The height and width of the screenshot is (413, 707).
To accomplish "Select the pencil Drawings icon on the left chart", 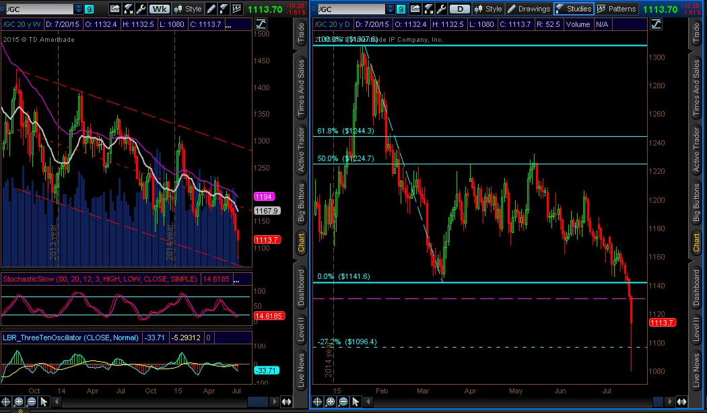I will pyautogui.click(x=211, y=9).
